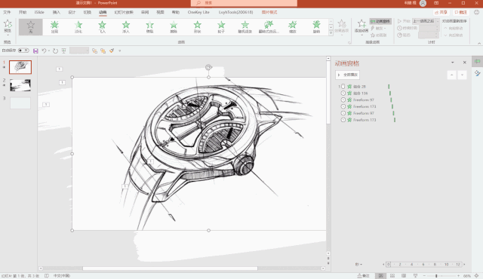483x279 pixels.
Task: Adjust the zoom slider in status bar
Action: point(436,276)
